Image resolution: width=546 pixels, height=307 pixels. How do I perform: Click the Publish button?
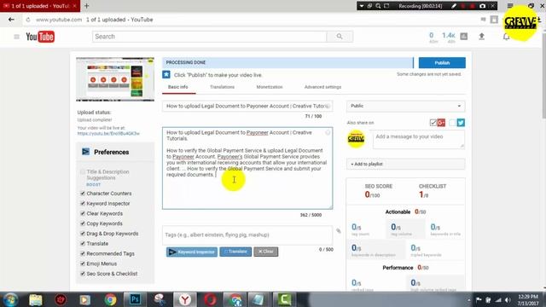pyautogui.click(x=442, y=62)
